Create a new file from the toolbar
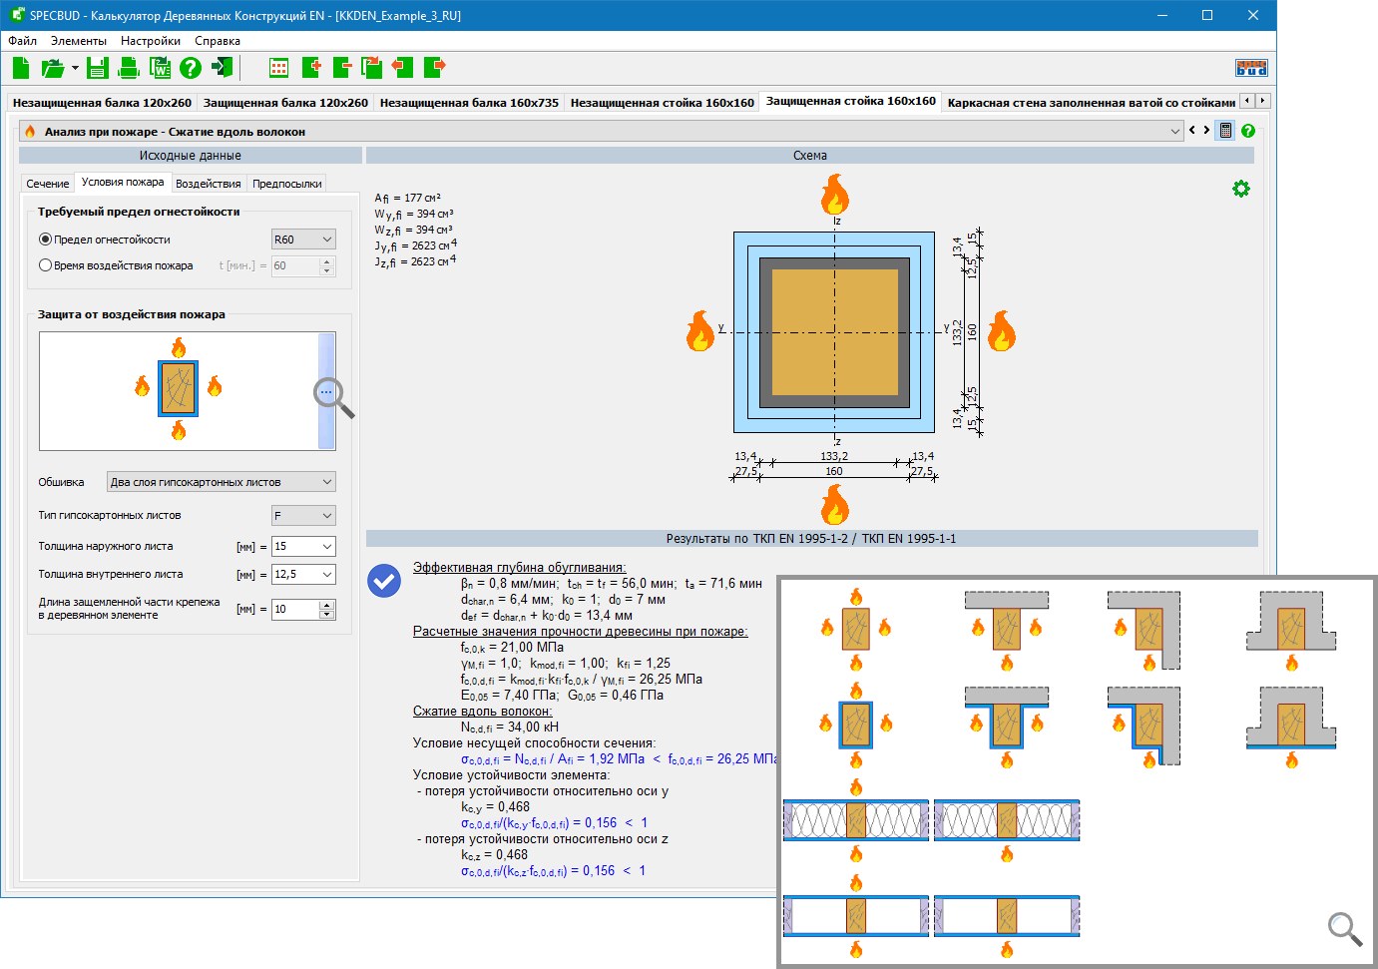Screen dimensions: 1378x969 (21, 68)
